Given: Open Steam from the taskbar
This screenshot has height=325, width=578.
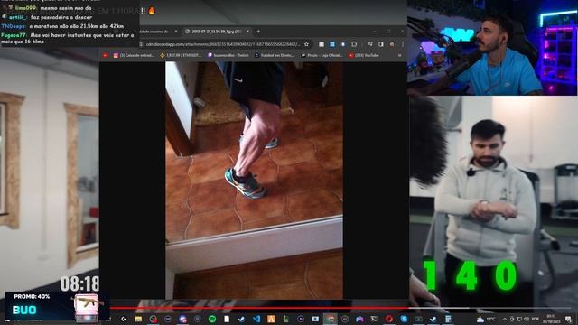Looking at the screenshot, I should coord(241,319).
